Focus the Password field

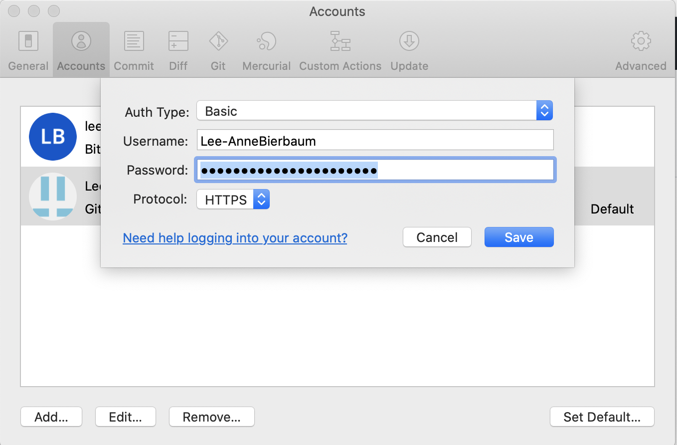point(375,170)
